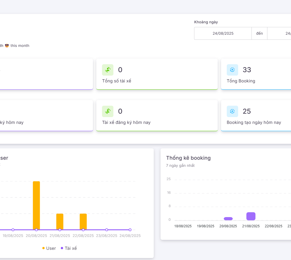
Task: Click Tài xế line marker at 19/08/2025
Action: coord(13,230)
